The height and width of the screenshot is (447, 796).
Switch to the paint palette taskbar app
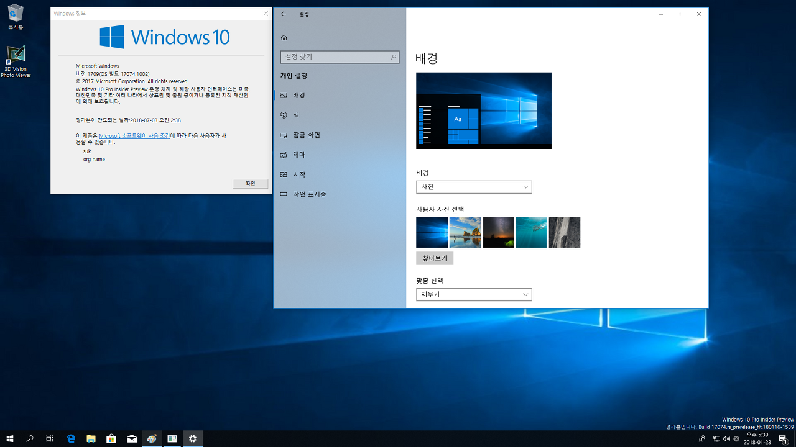[x=152, y=438]
